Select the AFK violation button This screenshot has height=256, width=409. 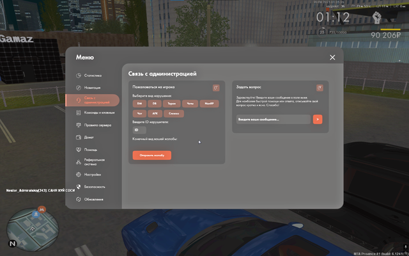[155, 114]
